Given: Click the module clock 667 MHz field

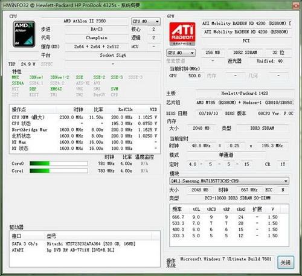Looking at the screenshot, I should click(249, 190).
